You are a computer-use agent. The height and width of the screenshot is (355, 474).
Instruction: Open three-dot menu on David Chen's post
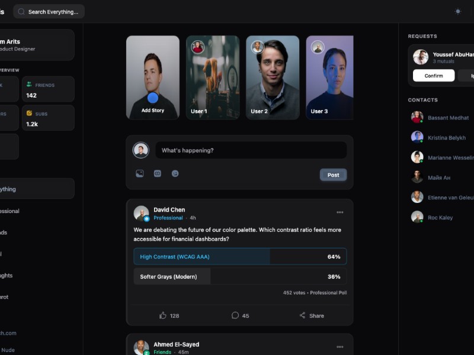340,212
